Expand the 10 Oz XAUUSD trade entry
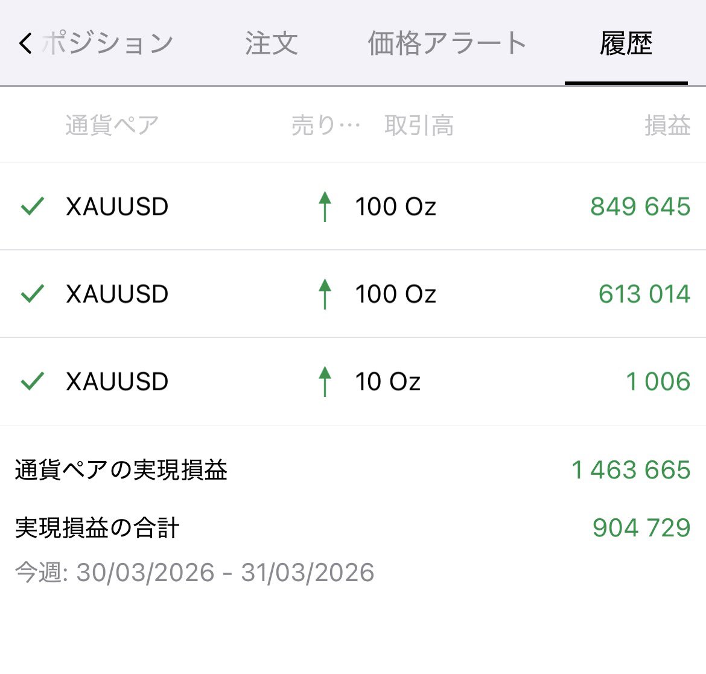Viewport: 706px width, 674px height. 353,381
